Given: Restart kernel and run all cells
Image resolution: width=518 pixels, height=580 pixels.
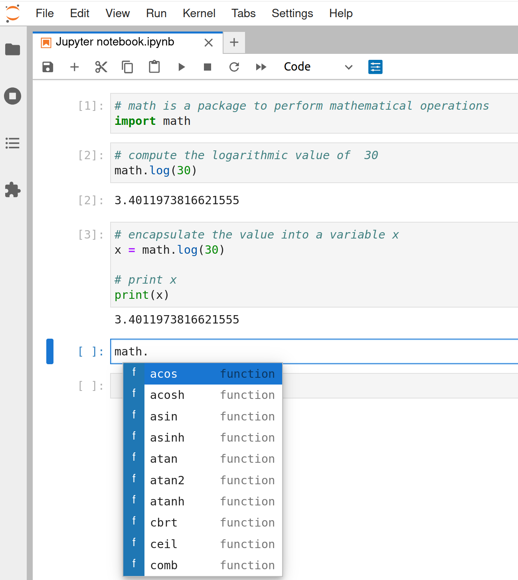Looking at the screenshot, I should [261, 67].
